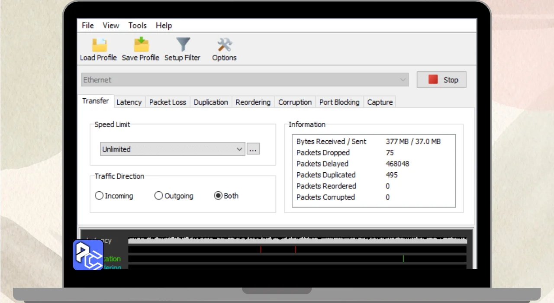Open the Tools menu
554x303 pixels.
click(x=138, y=26)
